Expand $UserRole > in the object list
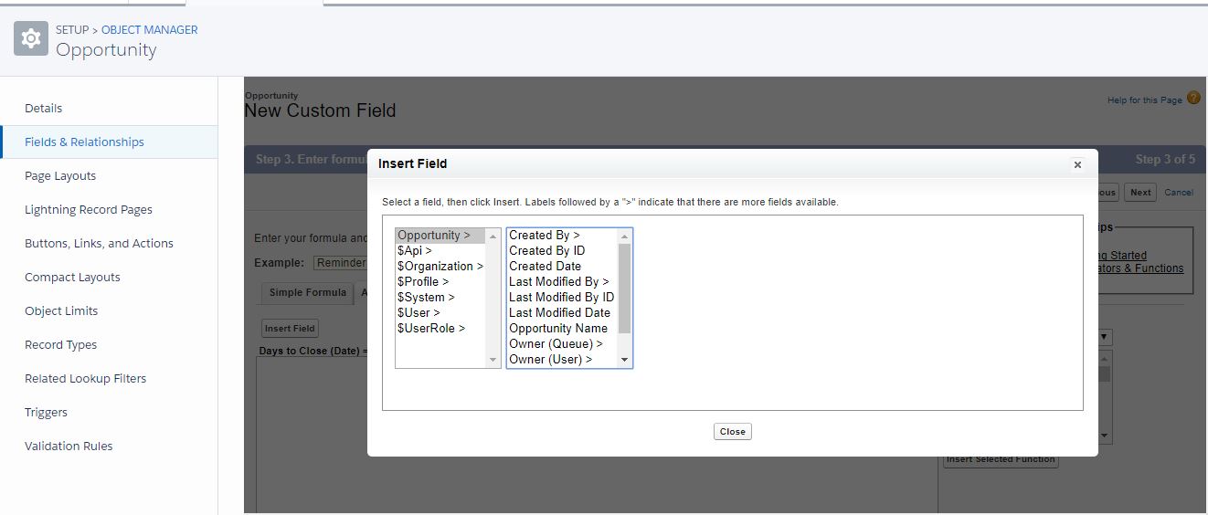Image resolution: width=1208 pixels, height=515 pixels. click(440, 328)
